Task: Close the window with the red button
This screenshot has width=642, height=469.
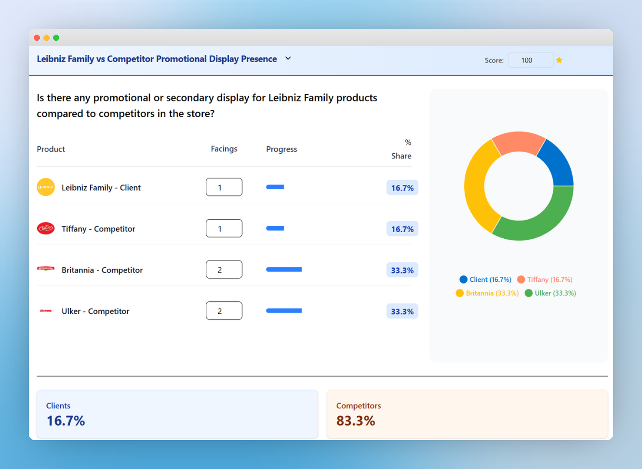Action: tap(37, 38)
